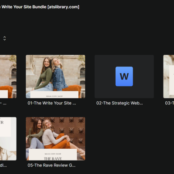Select the file name '01-The Write Your Site ...'
Screen dimensions: 174x174
(52, 103)
